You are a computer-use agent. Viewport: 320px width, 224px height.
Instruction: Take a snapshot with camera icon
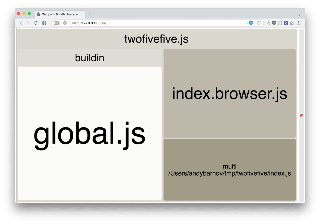292,23
